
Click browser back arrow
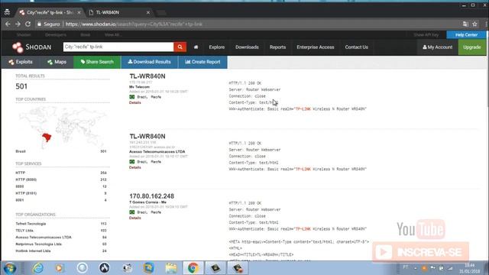(x=8, y=24)
